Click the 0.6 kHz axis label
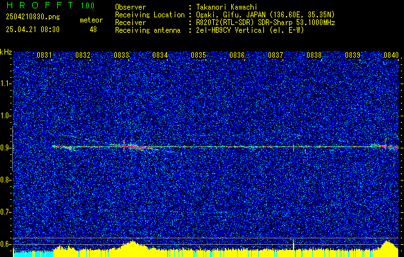Viewport: 404px width, 257px height. tap(5, 244)
